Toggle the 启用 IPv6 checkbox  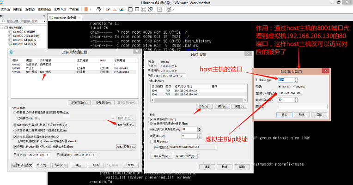click(x=151, y=141)
